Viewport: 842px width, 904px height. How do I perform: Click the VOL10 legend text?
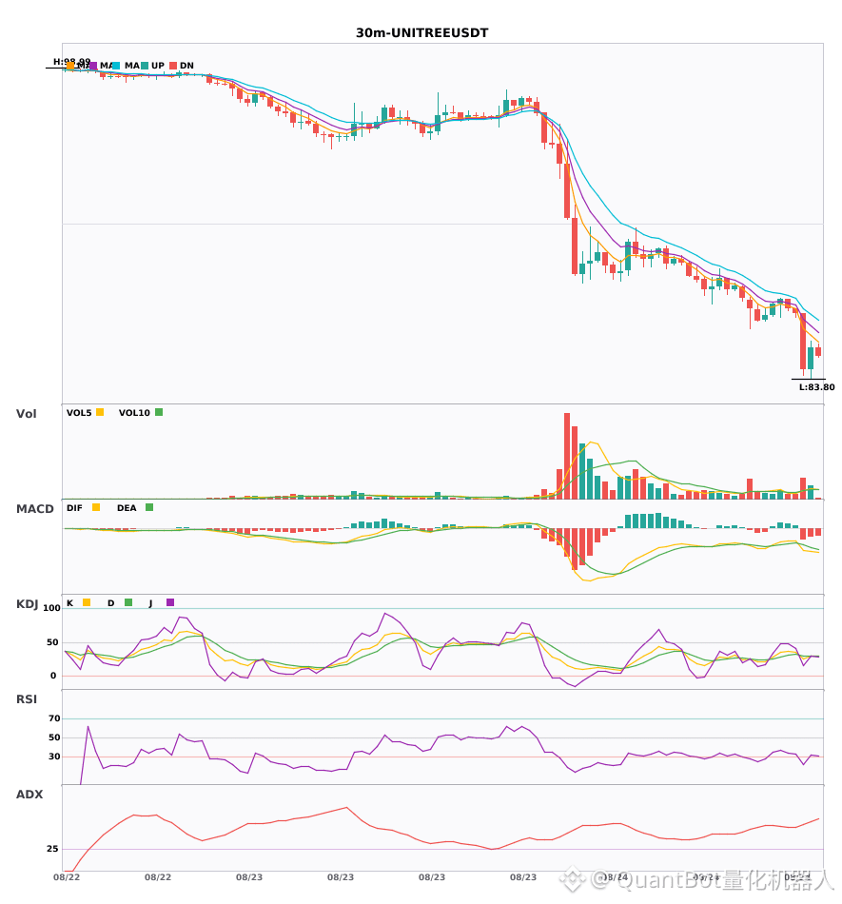pyautogui.click(x=134, y=413)
